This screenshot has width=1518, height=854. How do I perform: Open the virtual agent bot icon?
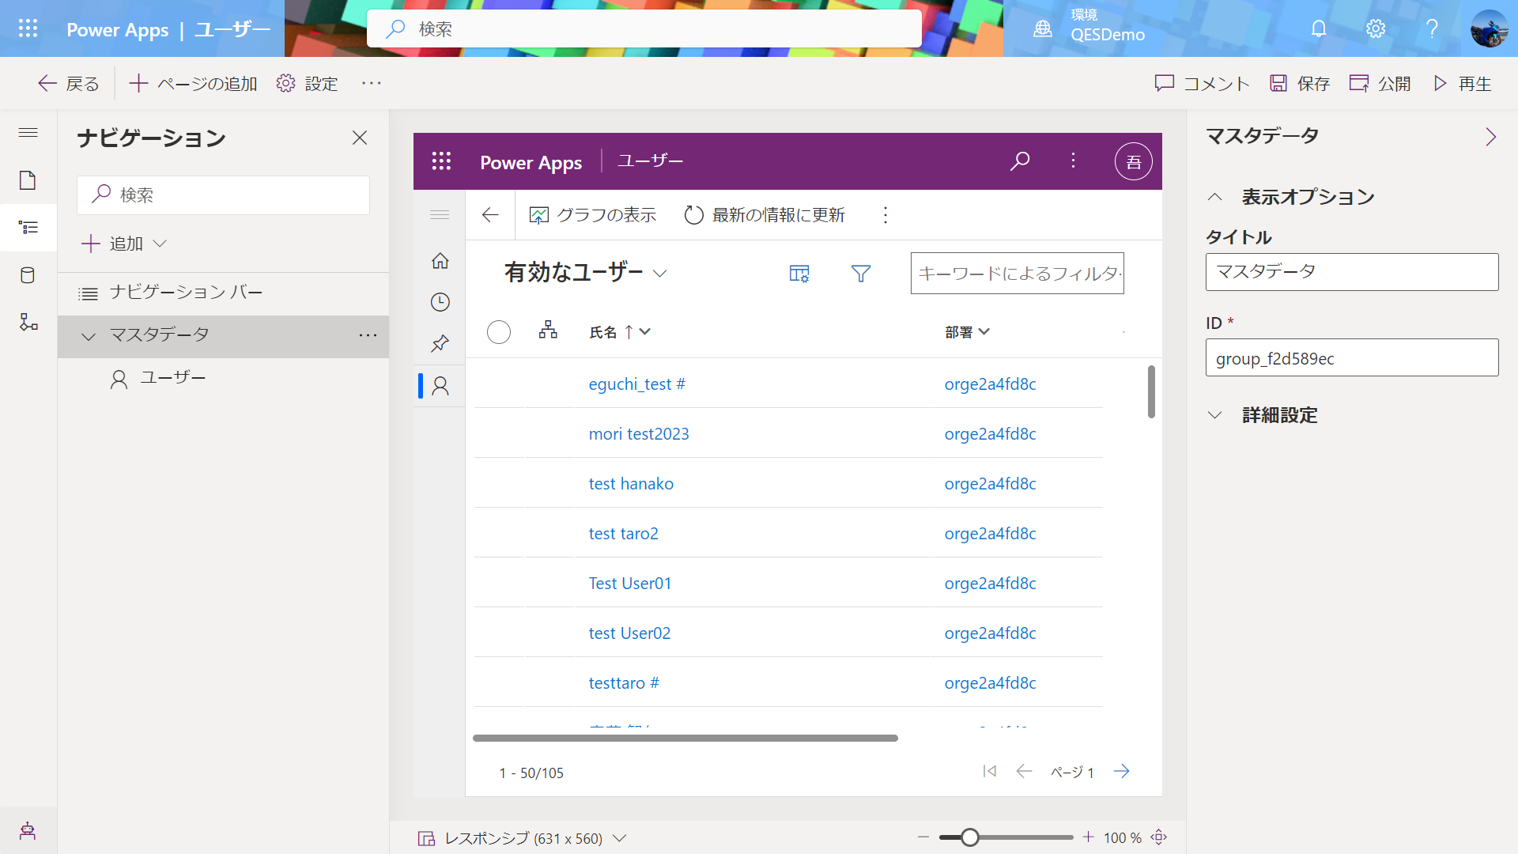tap(28, 830)
